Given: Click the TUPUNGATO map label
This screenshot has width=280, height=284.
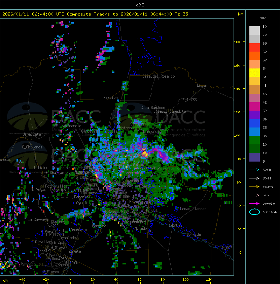Looking at the screenshot, I should click(x=55, y=234).
